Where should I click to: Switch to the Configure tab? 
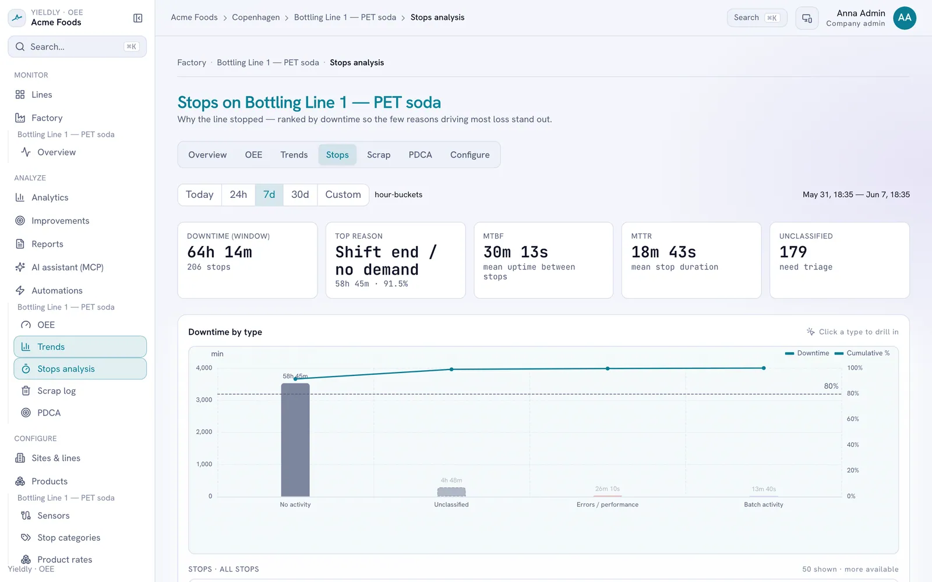click(470, 155)
